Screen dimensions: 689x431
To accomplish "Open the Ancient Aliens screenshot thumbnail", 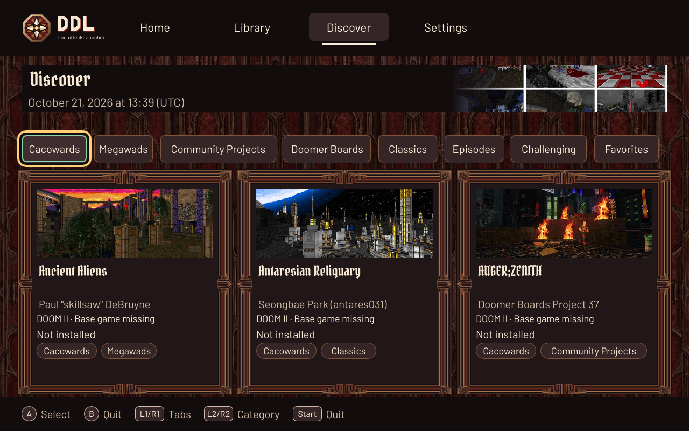I will pyautogui.click(x=125, y=223).
